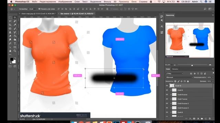
Task: Select the Healing Brush tool
Action: point(10,29)
